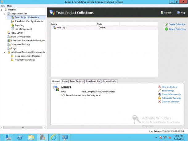Screen dimensions: 188x141
Task: Click the Scheduled Backups icon
Action: [9, 44]
